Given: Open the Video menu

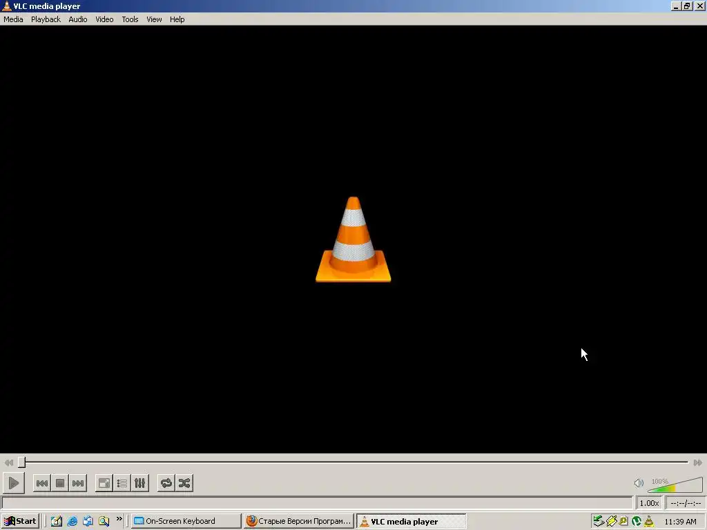Looking at the screenshot, I should point(104,19).
